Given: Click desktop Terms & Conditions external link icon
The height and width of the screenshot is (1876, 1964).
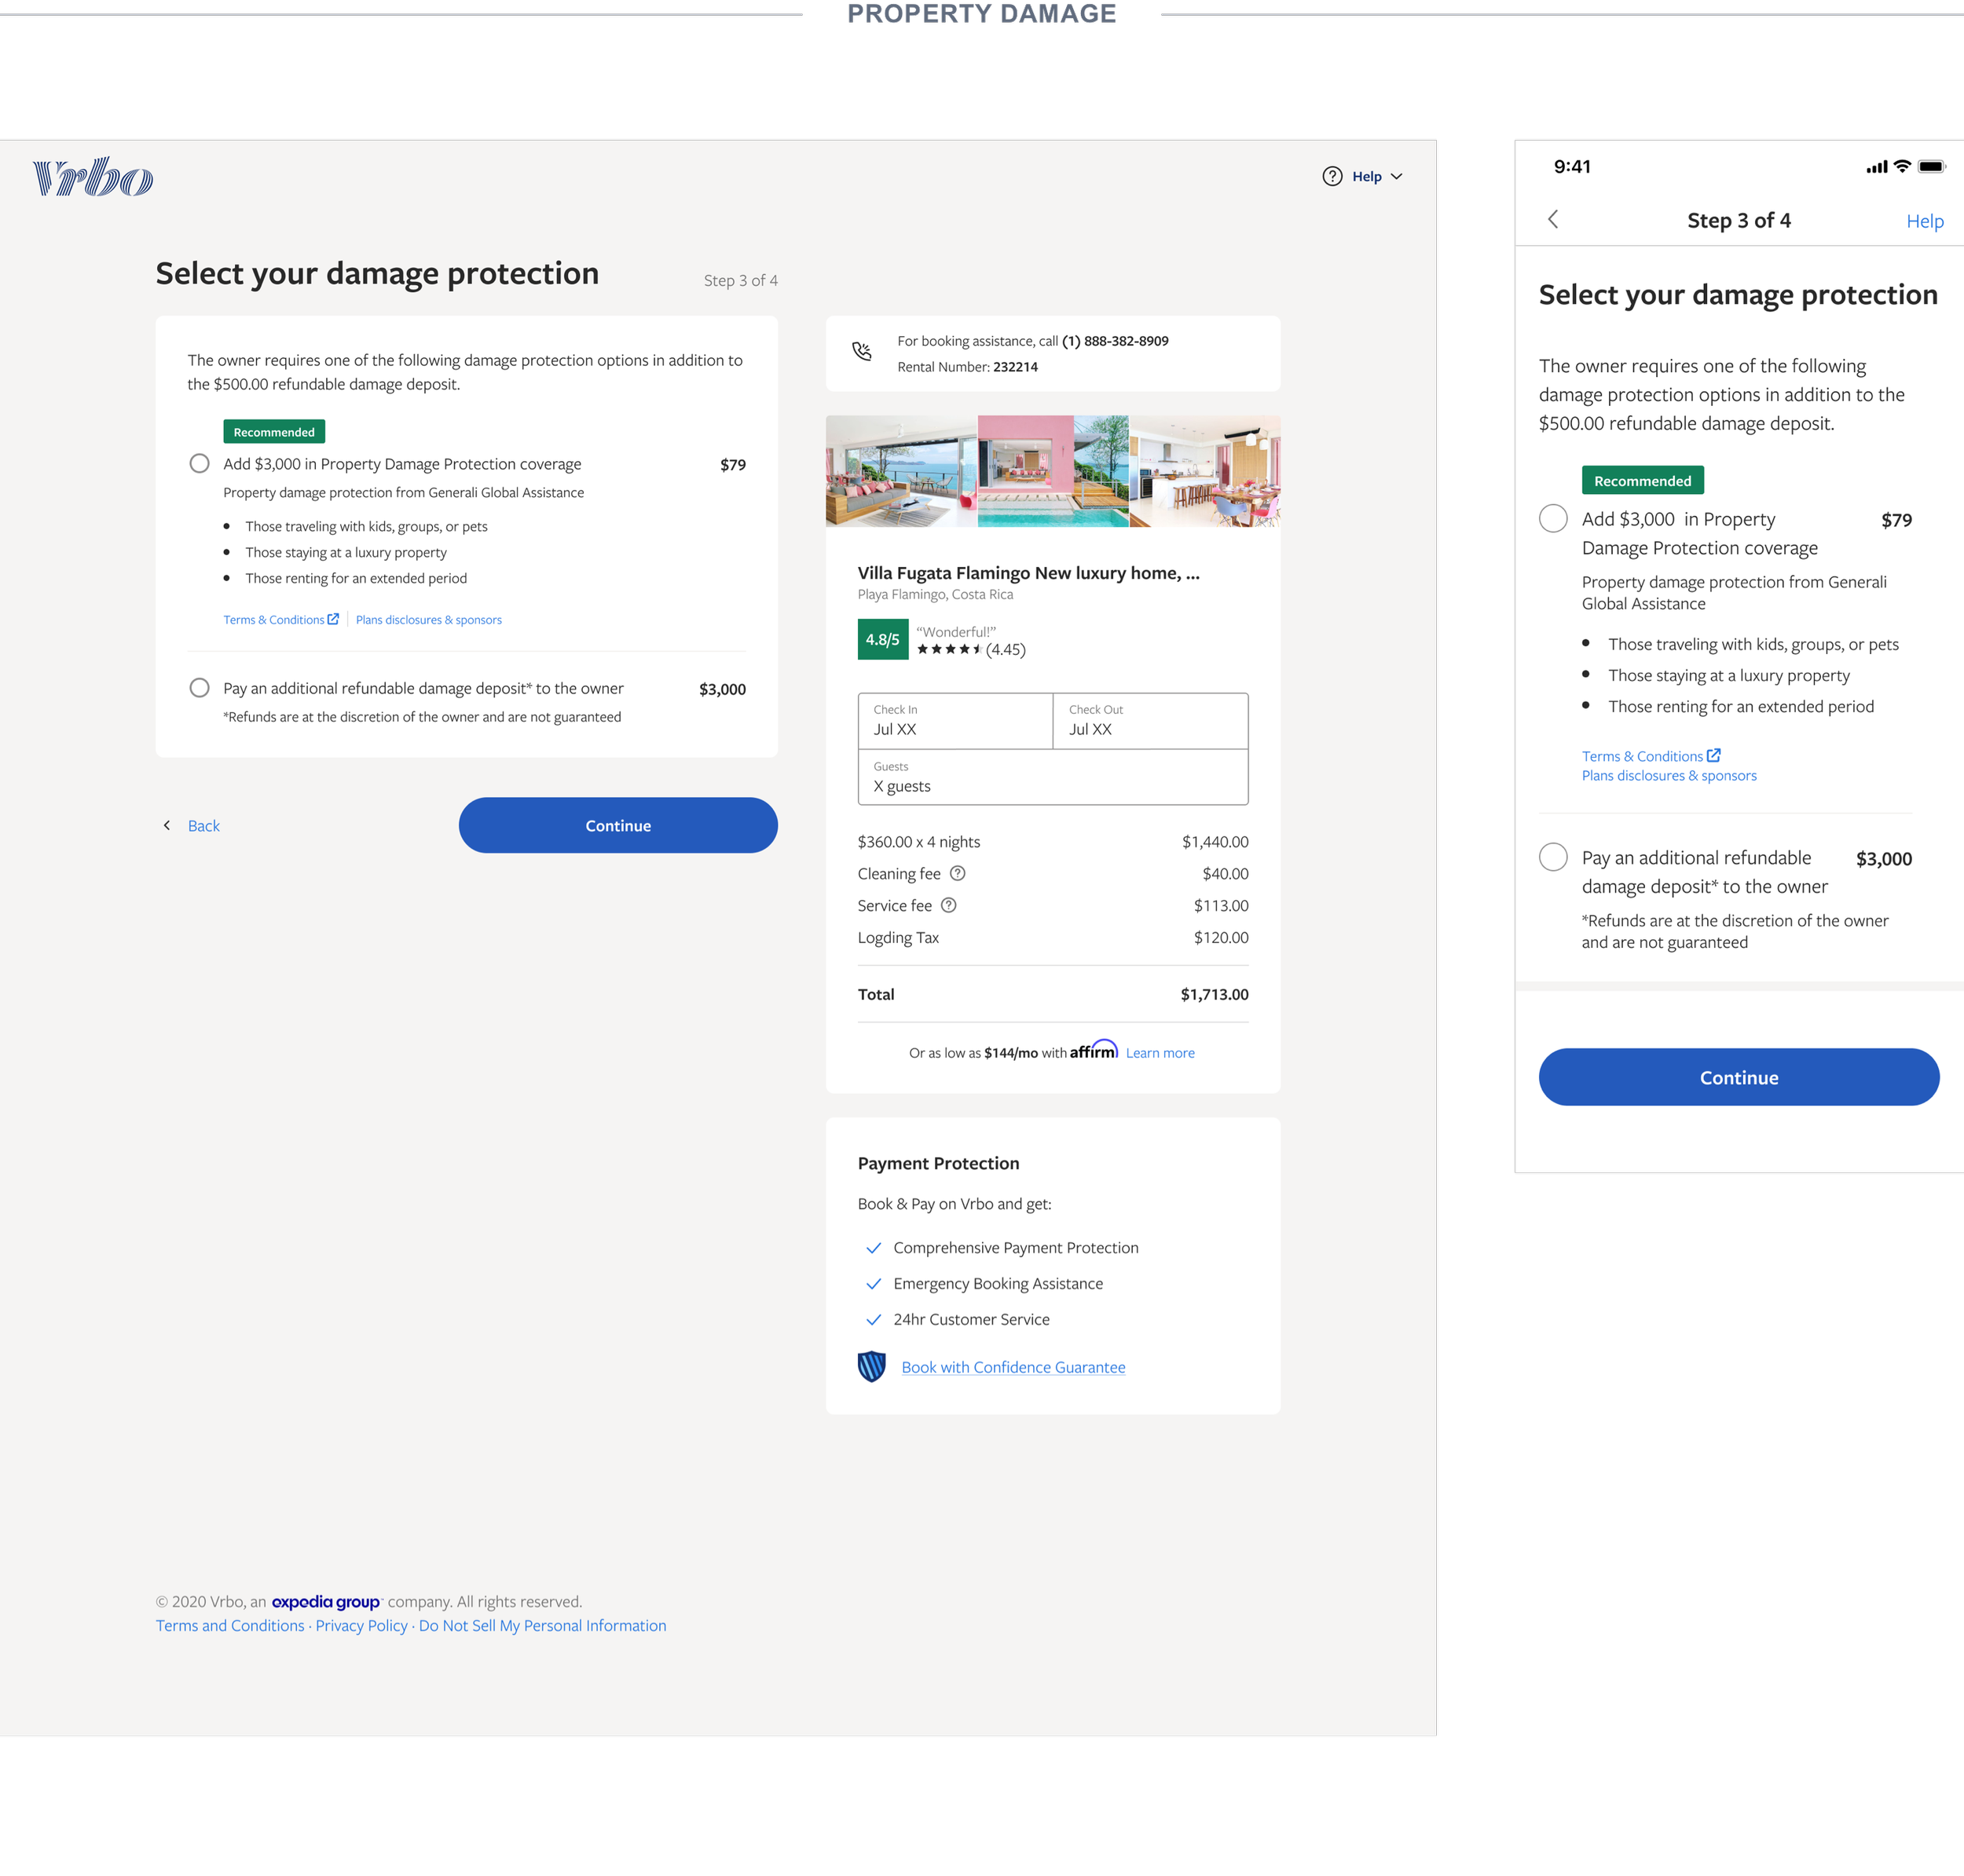Looking at the screenshot, I should [x=333, y=619].
